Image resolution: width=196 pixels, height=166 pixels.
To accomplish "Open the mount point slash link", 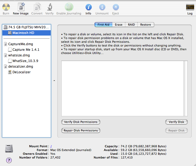I will click(51, 146).
